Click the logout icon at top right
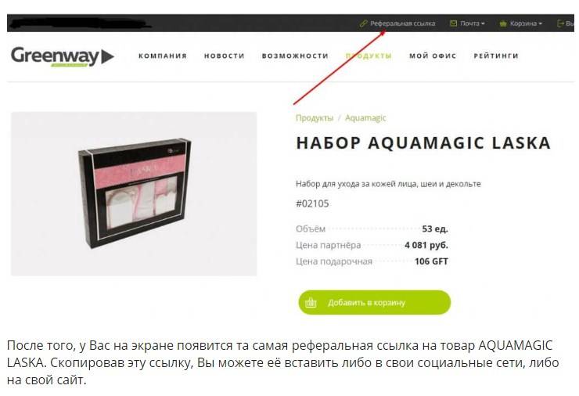 pyautogui.click(x=560, y=23)
